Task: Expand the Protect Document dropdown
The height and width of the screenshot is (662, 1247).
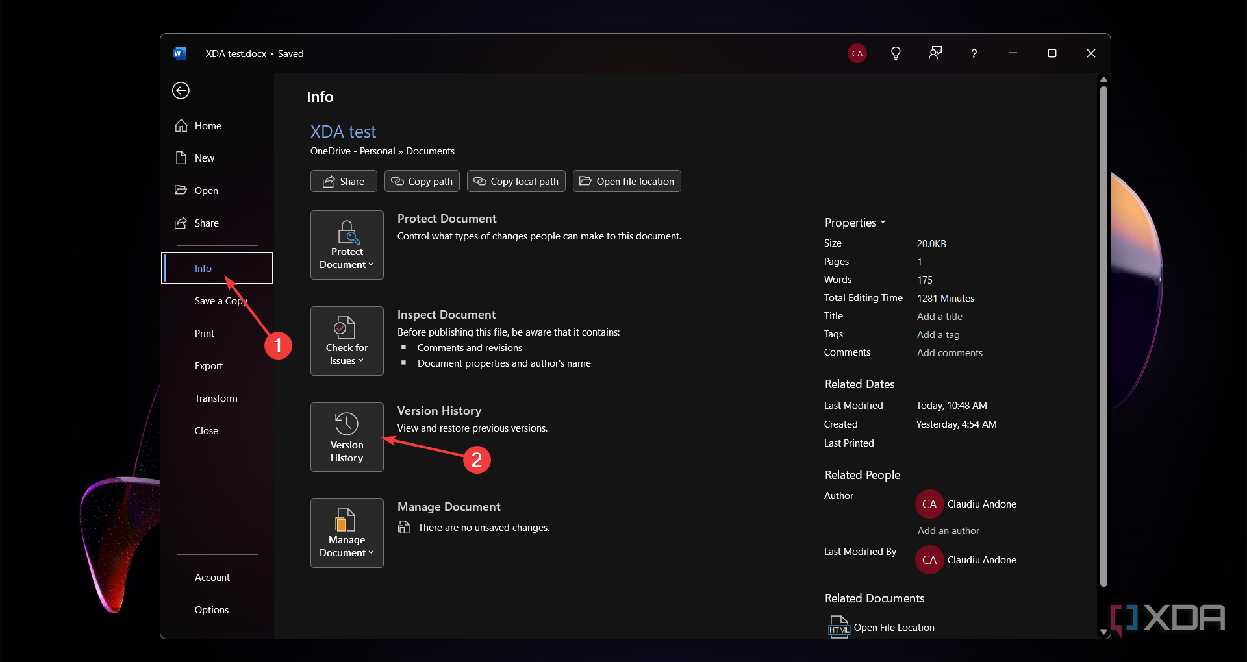Action: point(347,245)
